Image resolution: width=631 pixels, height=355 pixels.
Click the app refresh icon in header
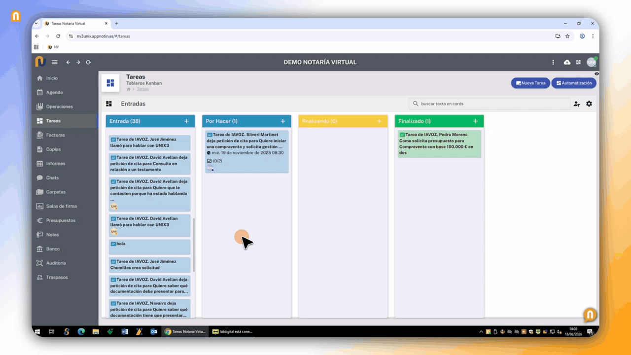(x=88, y=62)
